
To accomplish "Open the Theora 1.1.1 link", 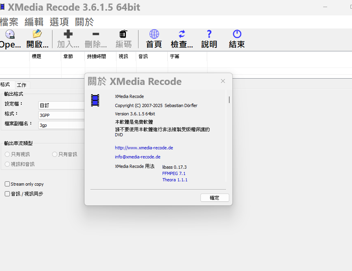I will 175,179.
